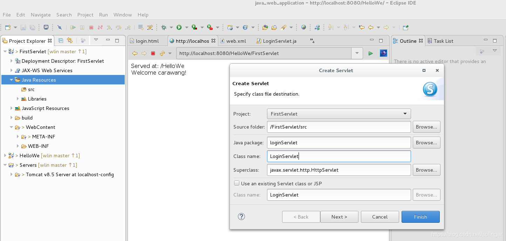Viewport: 506px width, 241px height.
Task: Click the green Run icon in main toolbar
Action: pos(179,27)
